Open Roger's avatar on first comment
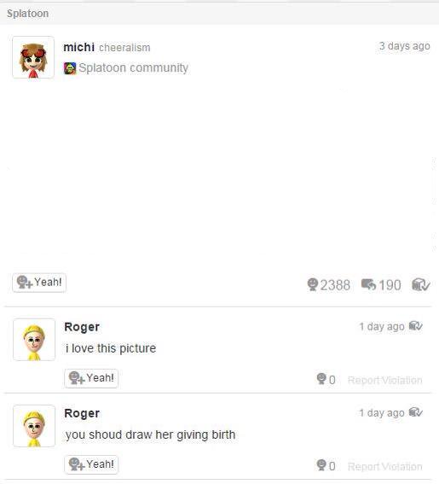The image size is (439, 484). (x=34, y=340)
